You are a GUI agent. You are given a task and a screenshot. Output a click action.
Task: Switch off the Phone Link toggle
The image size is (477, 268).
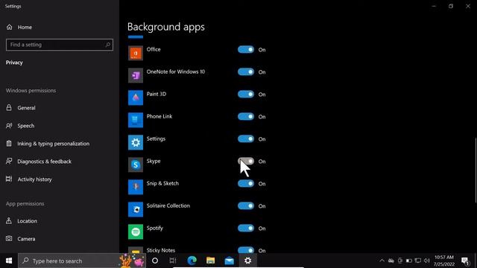pyautogui.click(x=246, y=116)
